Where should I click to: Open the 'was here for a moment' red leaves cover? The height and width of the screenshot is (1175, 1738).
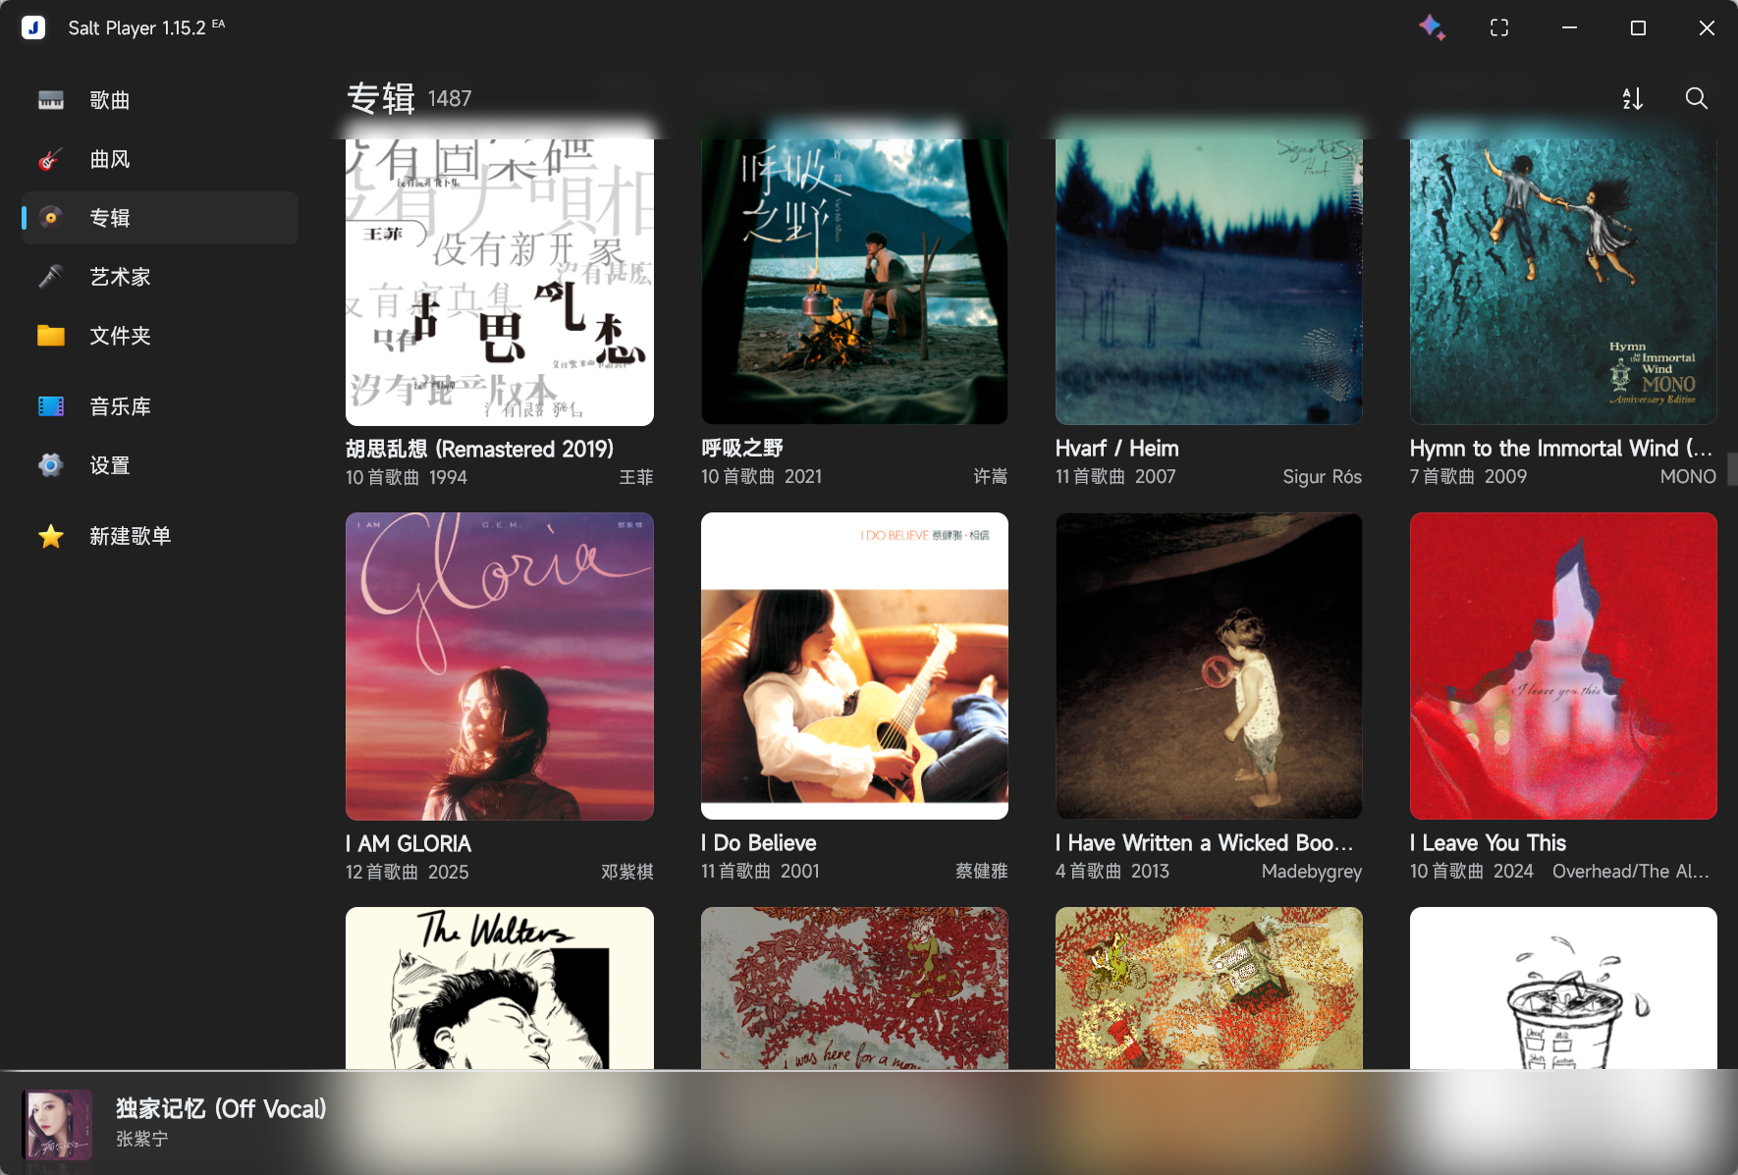point(854,988)
